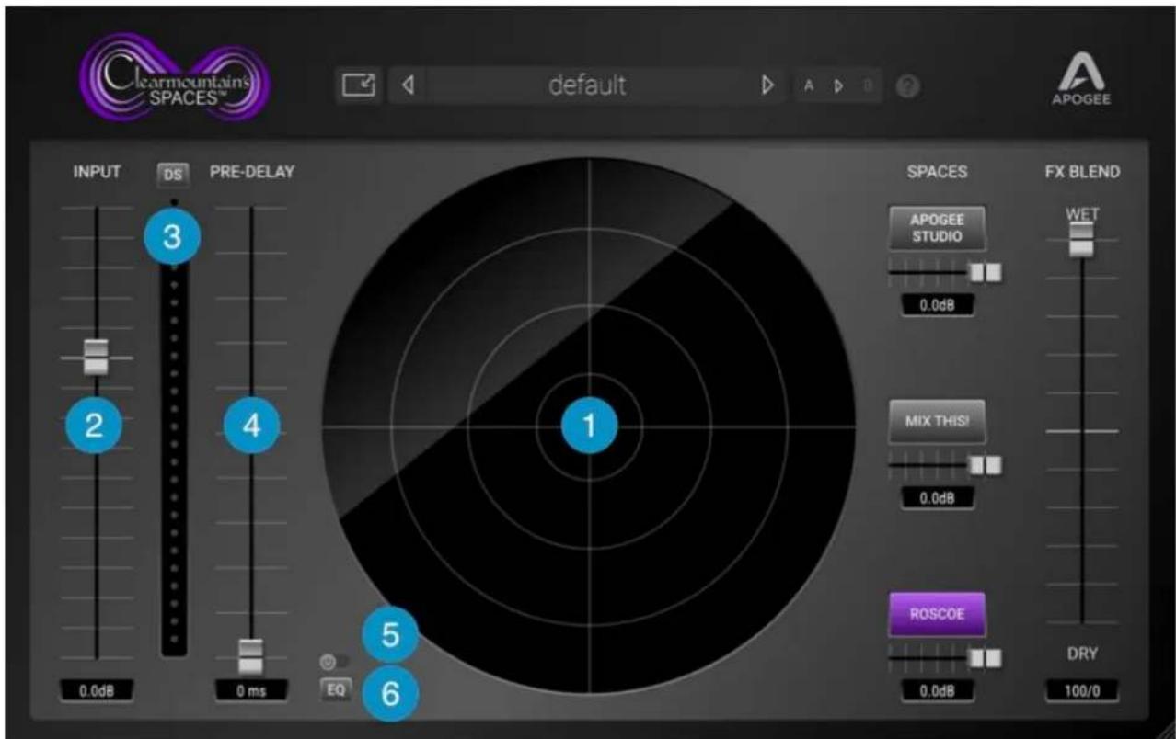
Task: Toggle the EQ power switch
Action: point(335,661)
